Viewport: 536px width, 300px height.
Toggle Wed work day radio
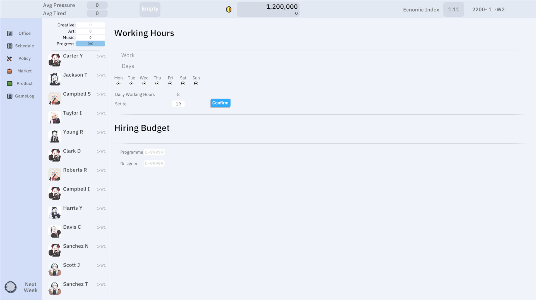[144, 83]
